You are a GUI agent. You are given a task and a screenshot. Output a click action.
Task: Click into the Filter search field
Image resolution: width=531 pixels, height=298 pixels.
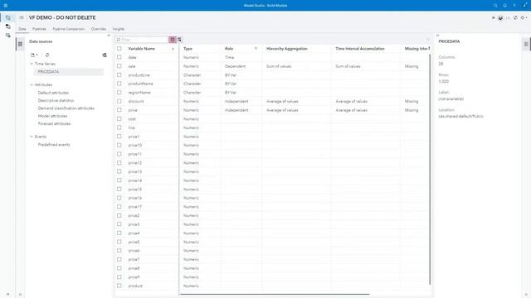(142, 40)
